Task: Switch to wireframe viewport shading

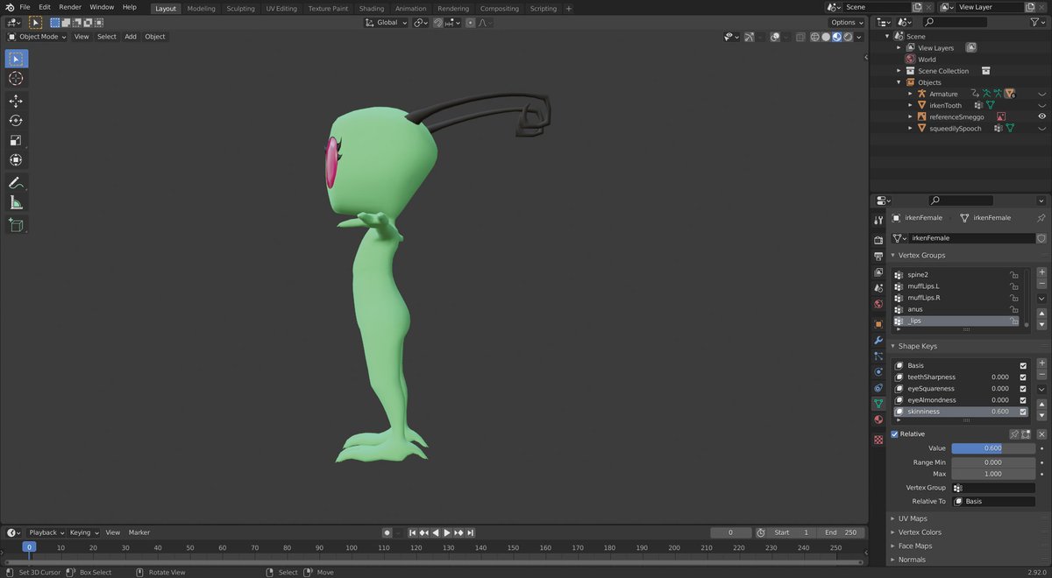Action: pos(814,37)
